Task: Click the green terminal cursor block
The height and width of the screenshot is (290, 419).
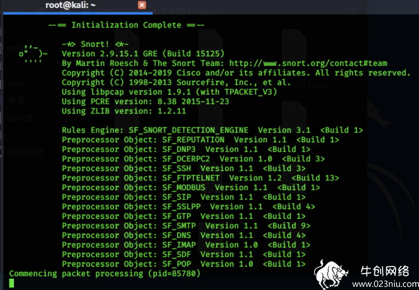Action: 11,283
